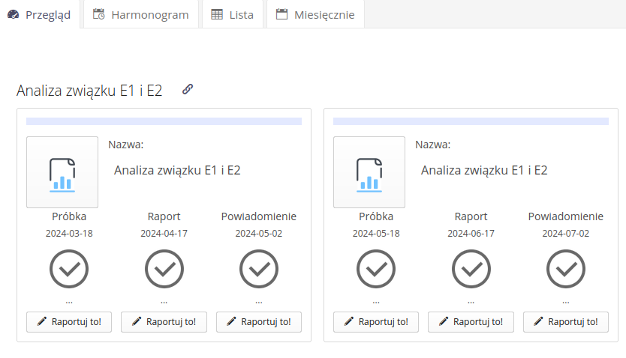Viewport: 626px width, 358px height.
Task: Click the Raport checkmark dated 2024-06-17
Action: tap(471, 269)
